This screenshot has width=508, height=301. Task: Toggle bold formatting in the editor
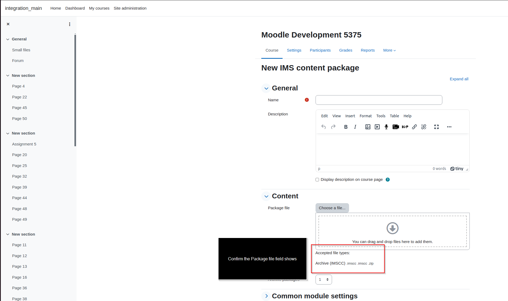pos(346,127)
